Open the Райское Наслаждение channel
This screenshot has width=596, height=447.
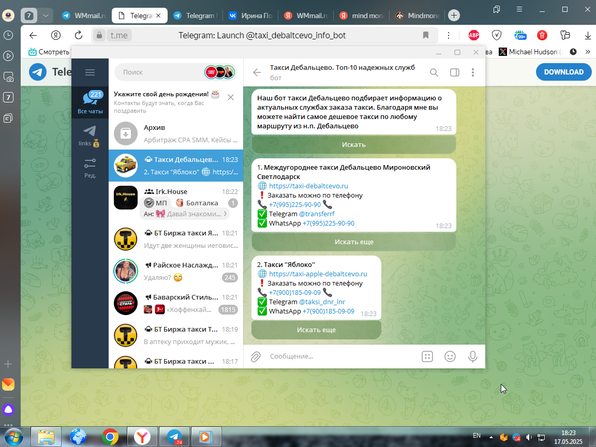(x=176, y=271)
